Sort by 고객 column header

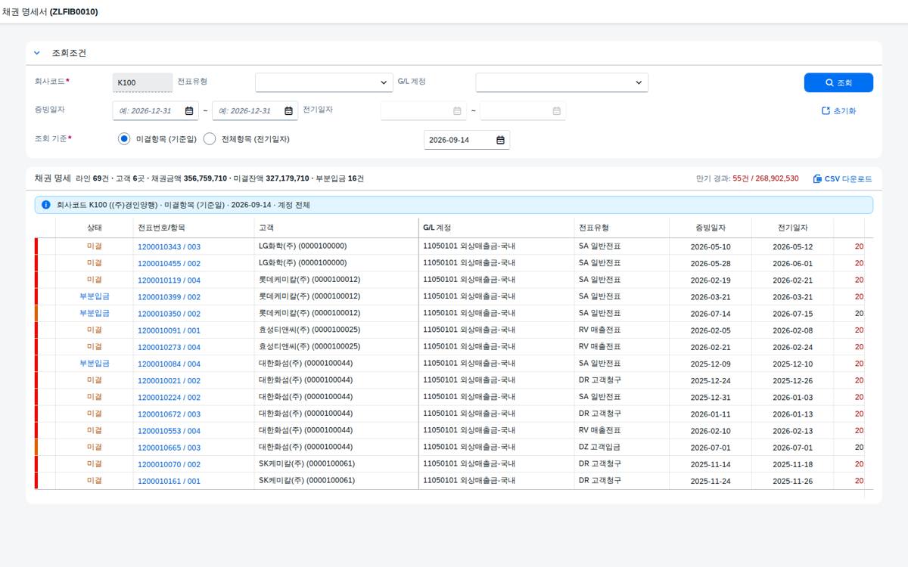336,228
